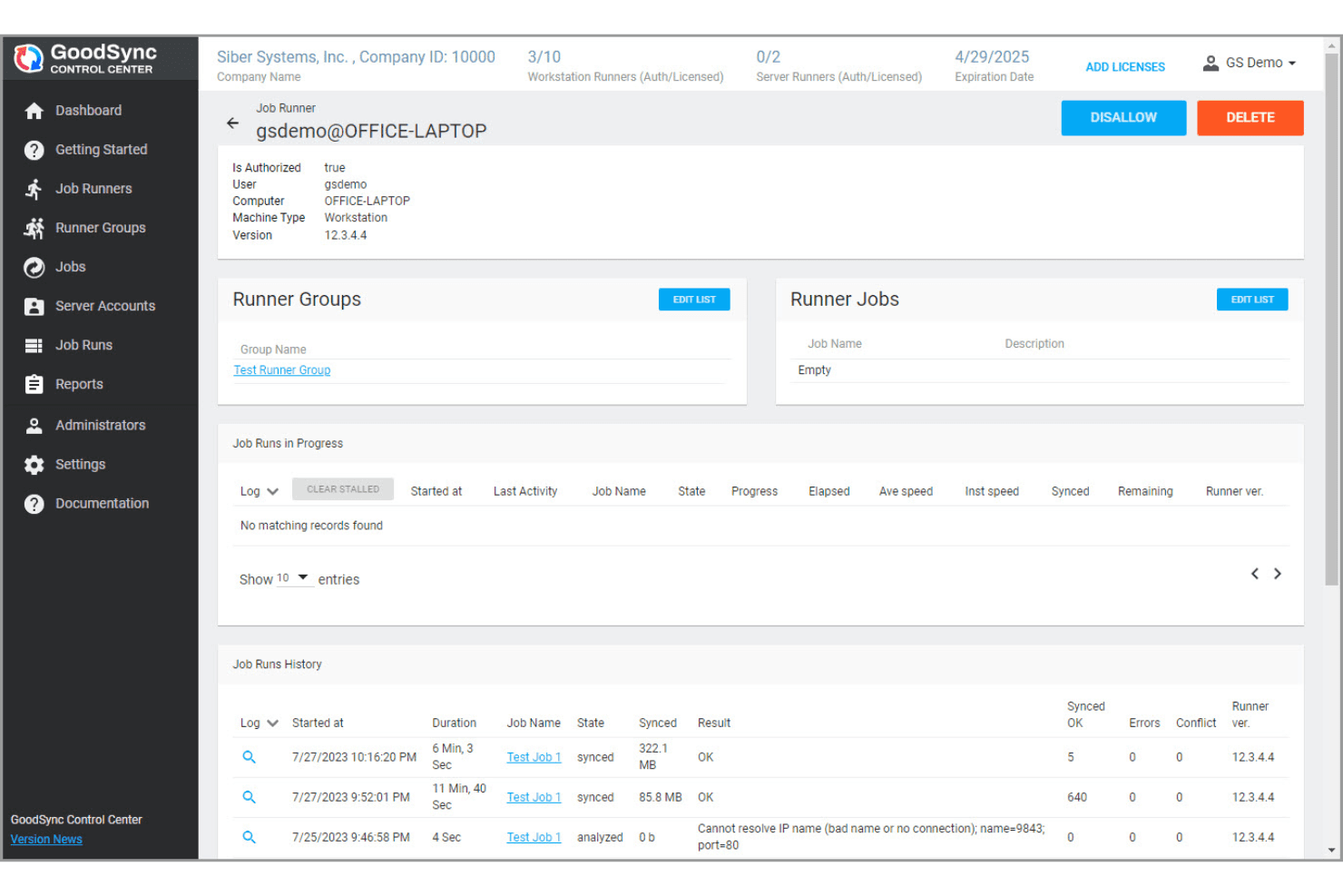Open Test Job 1 link for the 4 Sec run

(534, 837)
